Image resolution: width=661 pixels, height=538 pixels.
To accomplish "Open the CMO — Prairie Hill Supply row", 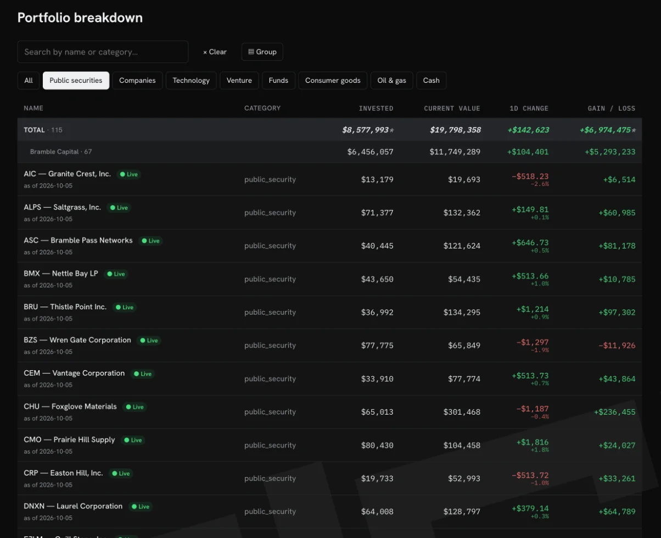I will pyautogui.click(x=329, y=445).
